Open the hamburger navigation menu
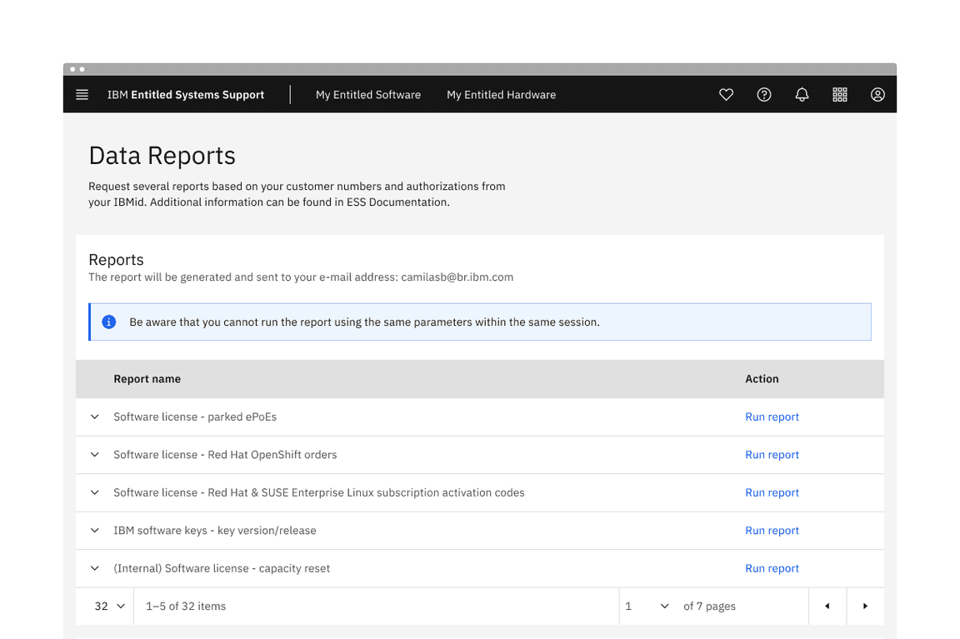The height and width of the screenshot is (639, 960). (82, 94)
